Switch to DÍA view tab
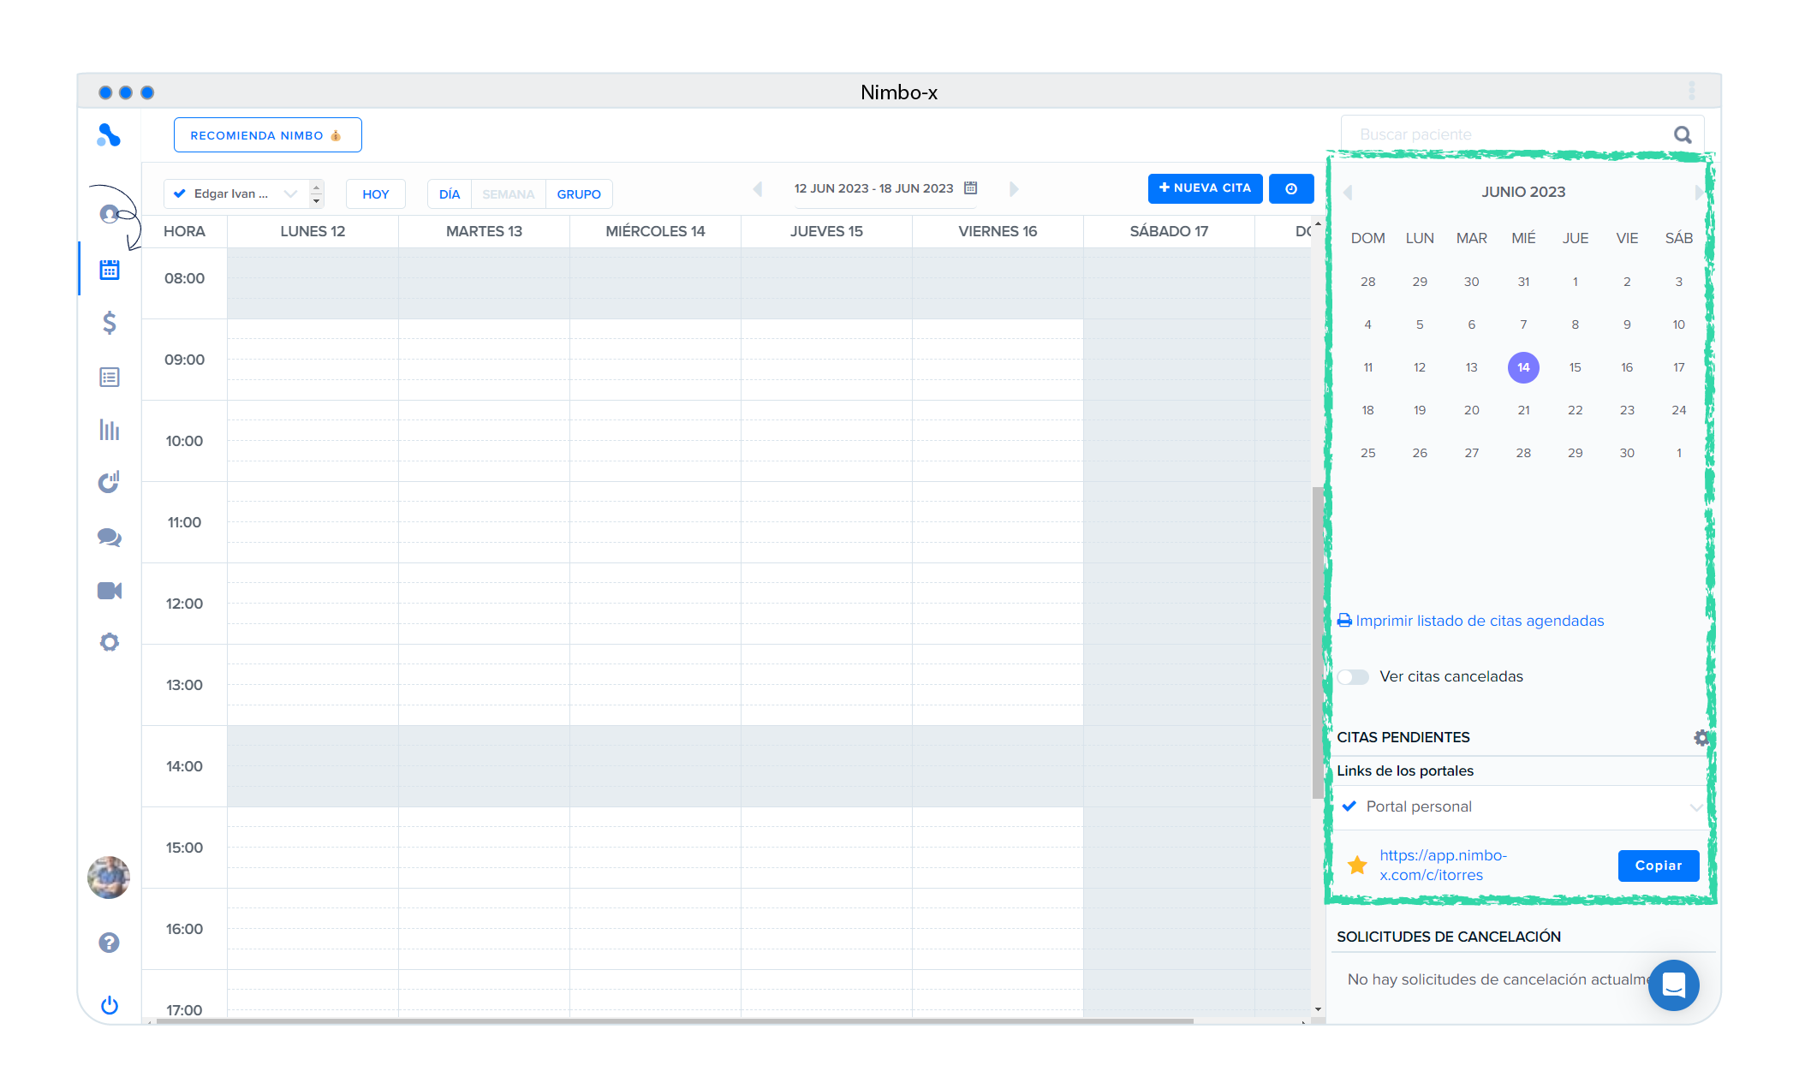 click(450, 193)
